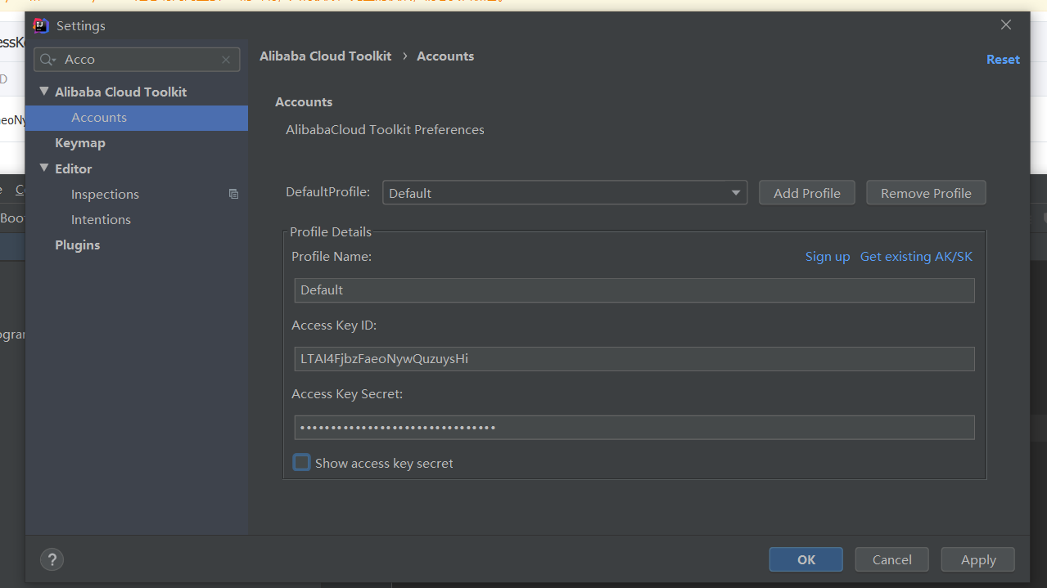Select Inspections under Editor
Image resolution: width=1047 pixels, height=588 pixels.
point(105,195)
